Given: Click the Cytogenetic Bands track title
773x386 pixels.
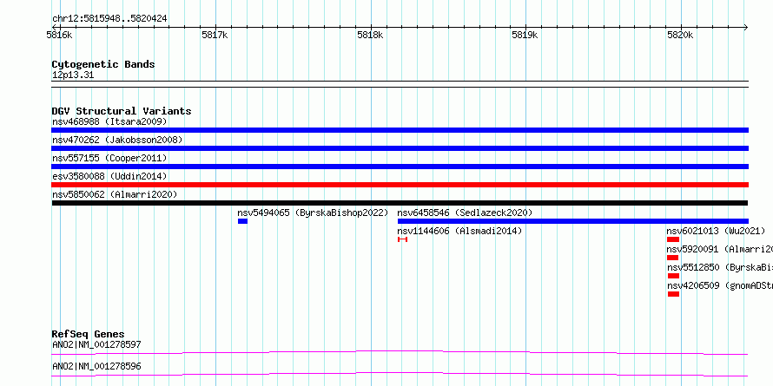Looking at the screenshot, I should 103,64.
